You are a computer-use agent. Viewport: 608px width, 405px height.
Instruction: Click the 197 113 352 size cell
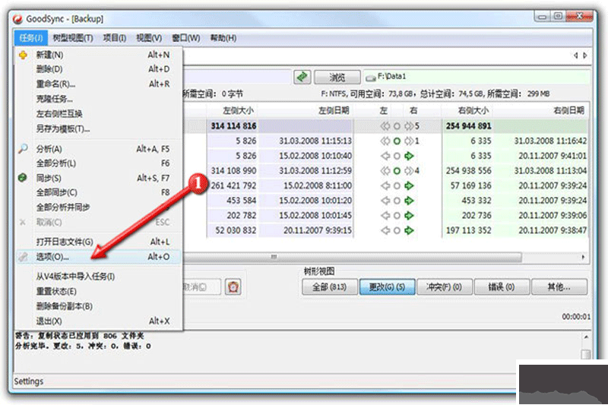[468, 230]
